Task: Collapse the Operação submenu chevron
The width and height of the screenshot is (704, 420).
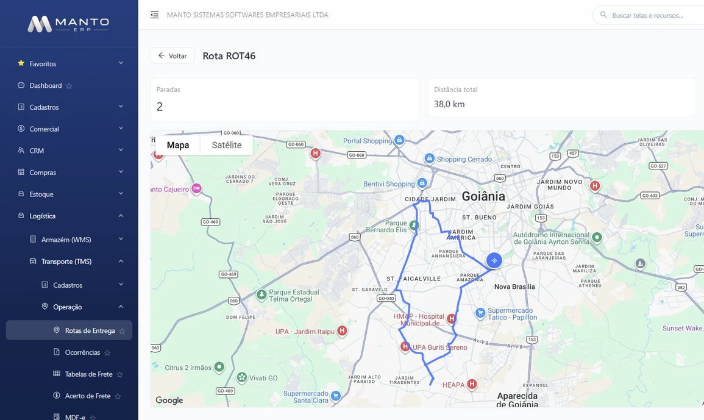Action: [121, 307]
